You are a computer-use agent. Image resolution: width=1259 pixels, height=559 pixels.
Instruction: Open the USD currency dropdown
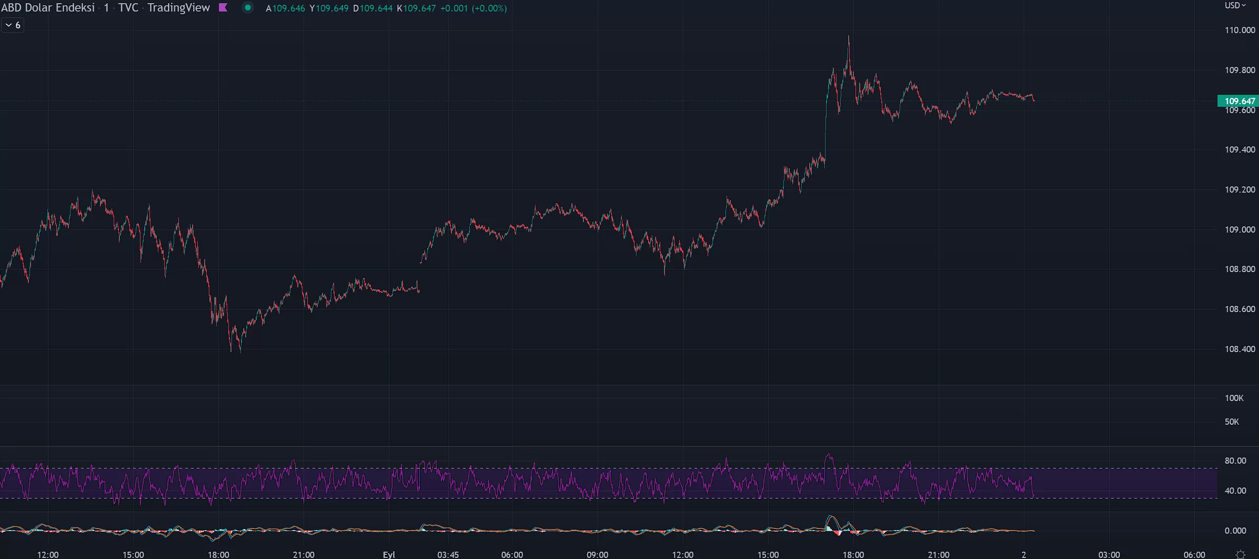1235,5
